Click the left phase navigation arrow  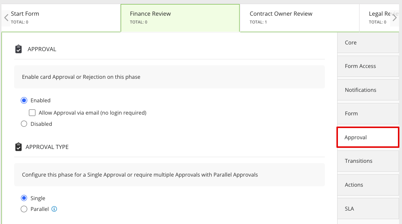pos(6,18)
